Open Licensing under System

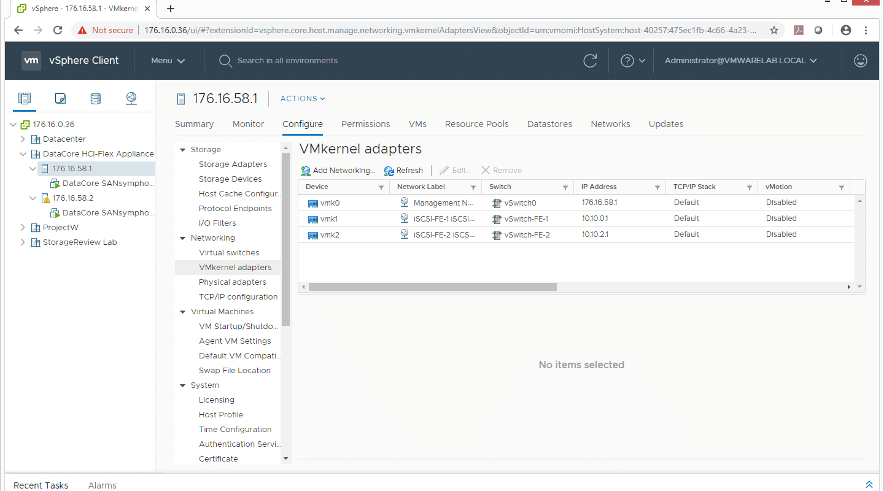tap(217, 400)
